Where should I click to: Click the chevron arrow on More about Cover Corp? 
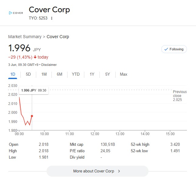[x=119, y=171]
